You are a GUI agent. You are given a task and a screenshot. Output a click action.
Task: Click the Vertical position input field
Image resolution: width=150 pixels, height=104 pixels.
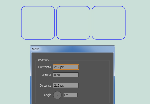(66, 75)
